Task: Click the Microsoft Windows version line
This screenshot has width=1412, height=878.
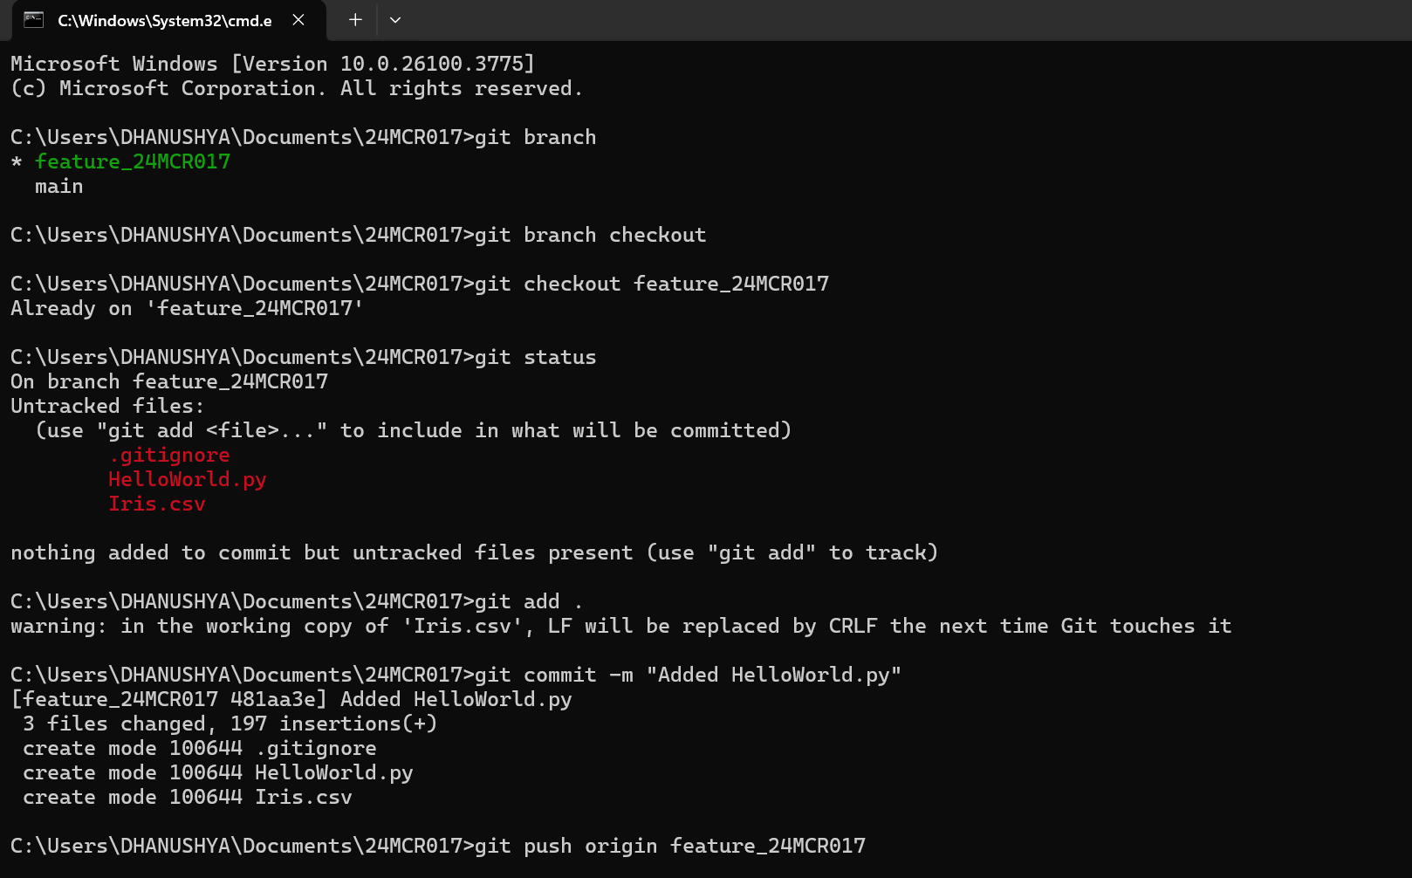Action: pyautogui.click(x=272, y=64)
